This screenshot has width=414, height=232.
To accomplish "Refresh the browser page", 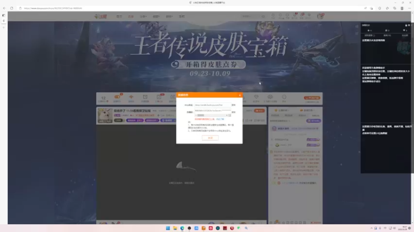I will tap(11, 8).
